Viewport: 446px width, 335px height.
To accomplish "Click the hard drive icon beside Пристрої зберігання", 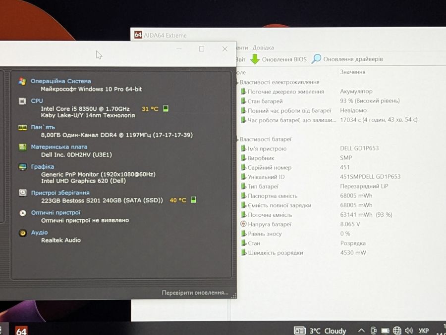I will 23,192.
